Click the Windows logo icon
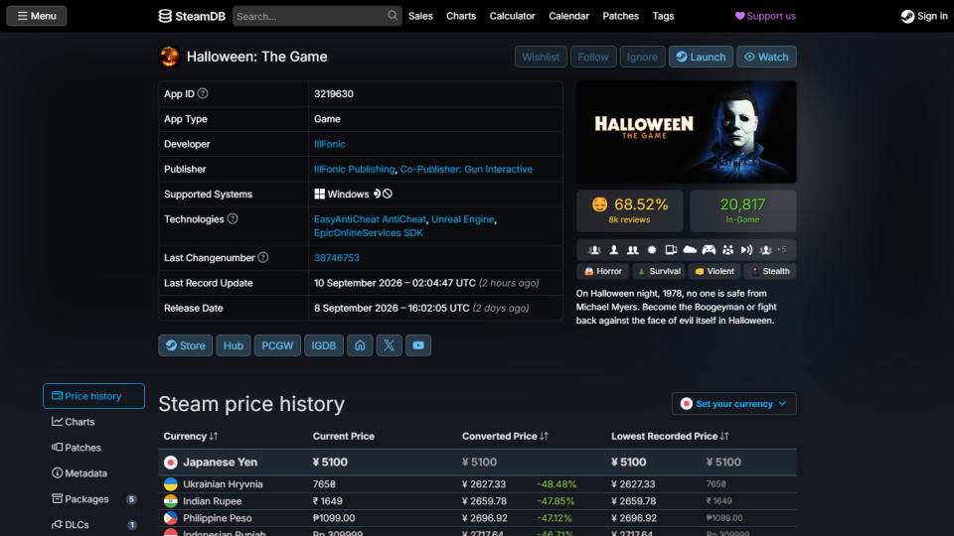 pos(319,194)
